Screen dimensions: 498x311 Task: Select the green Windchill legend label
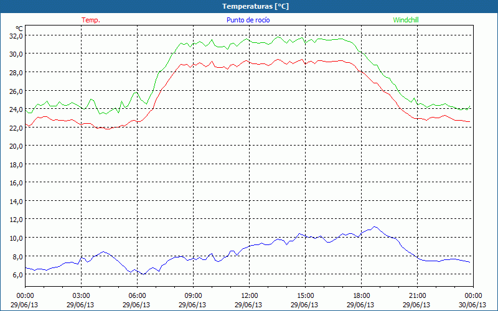tap(406, 20)
